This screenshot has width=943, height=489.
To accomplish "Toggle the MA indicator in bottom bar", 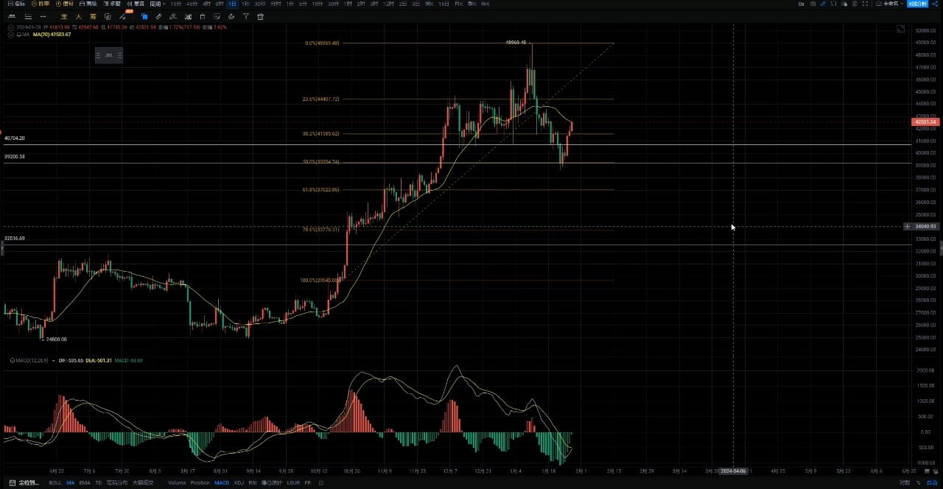I will pyautogui.click(x=70, y=483).
